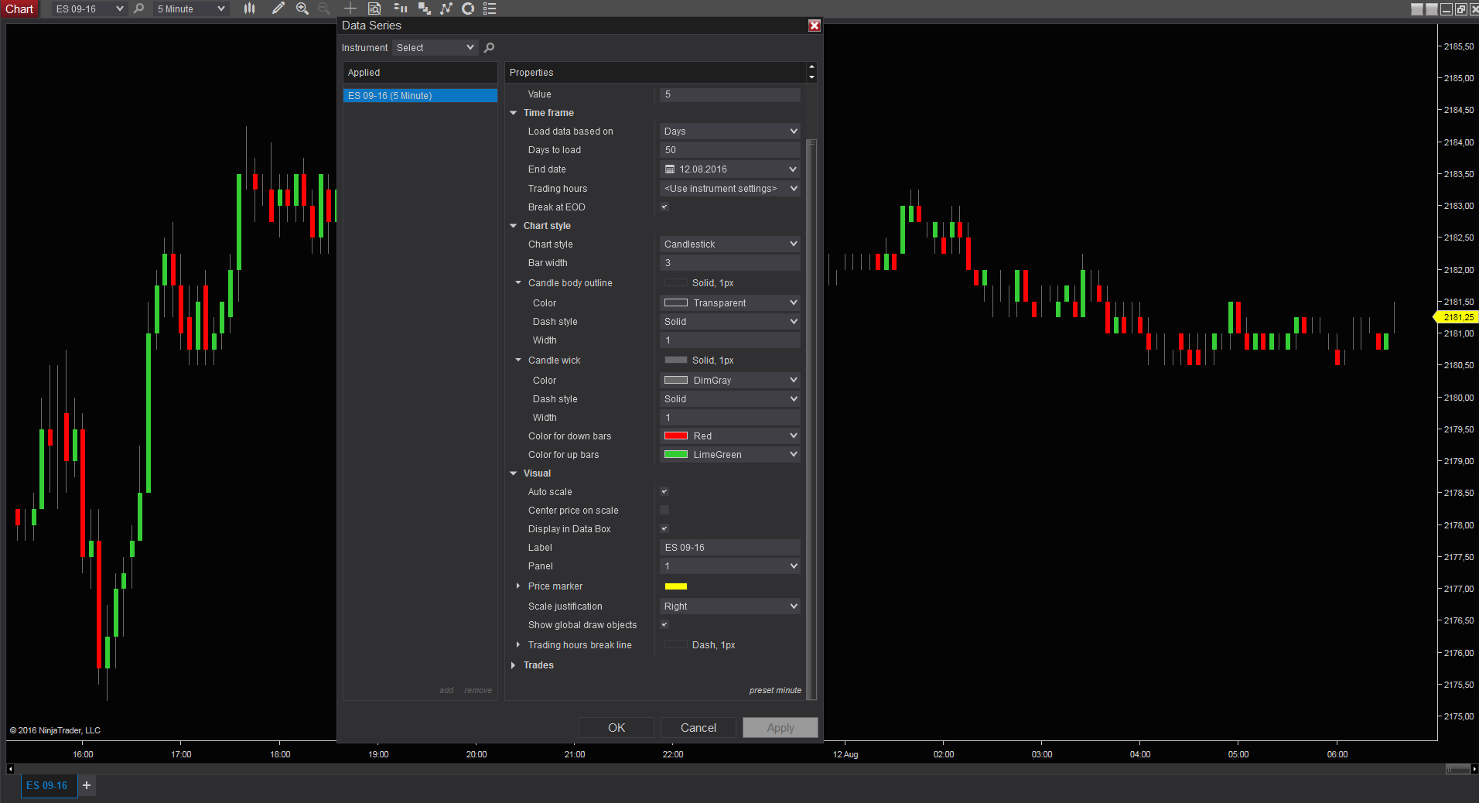Click Properties panel scroll down arrow
1479x803 pixels.
click(x=811, y=77)
